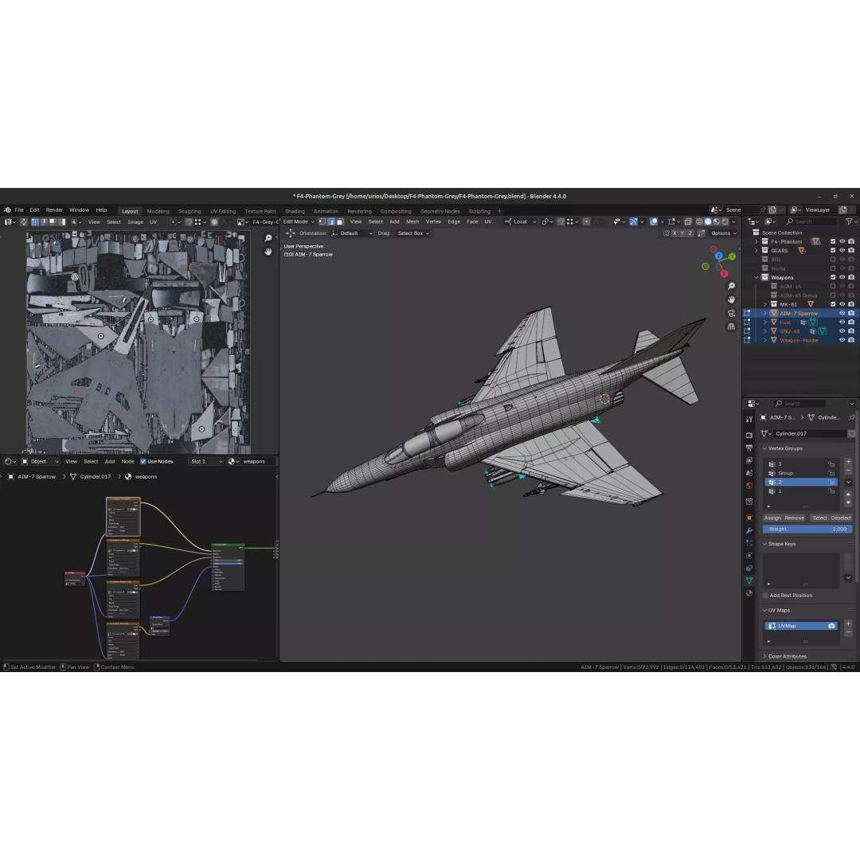Open transform orientation Local dropdown
The width and height of the screenshot is (860, 860).
[x=521, y=221]
